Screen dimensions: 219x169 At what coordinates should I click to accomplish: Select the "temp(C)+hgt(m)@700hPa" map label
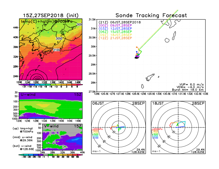[47, 22]
